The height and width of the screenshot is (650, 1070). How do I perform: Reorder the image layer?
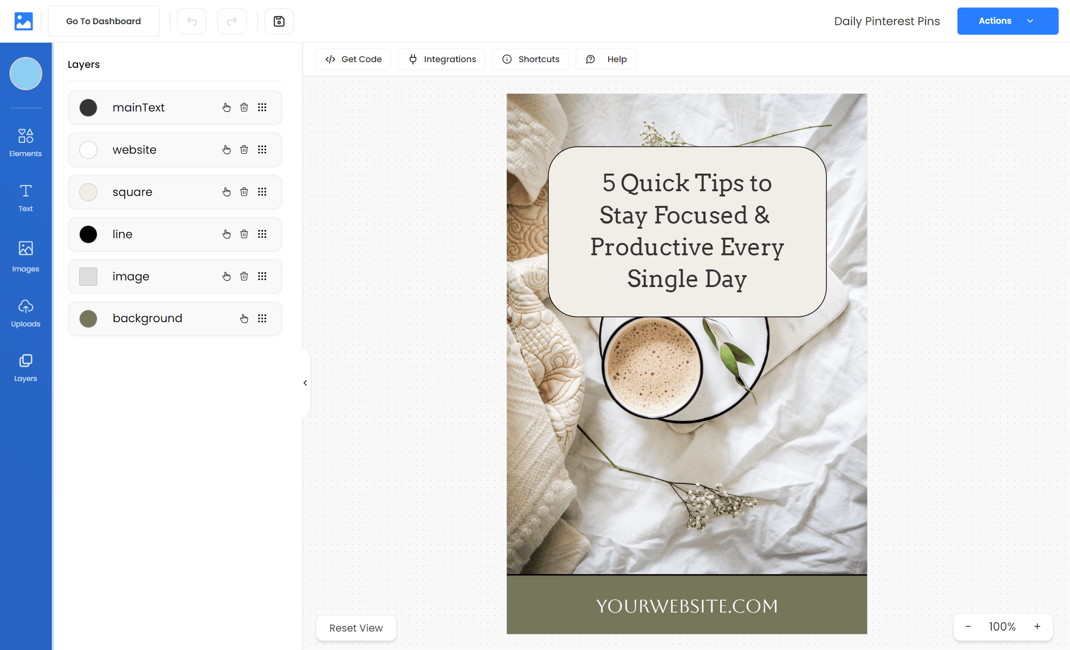coord(262,276)
